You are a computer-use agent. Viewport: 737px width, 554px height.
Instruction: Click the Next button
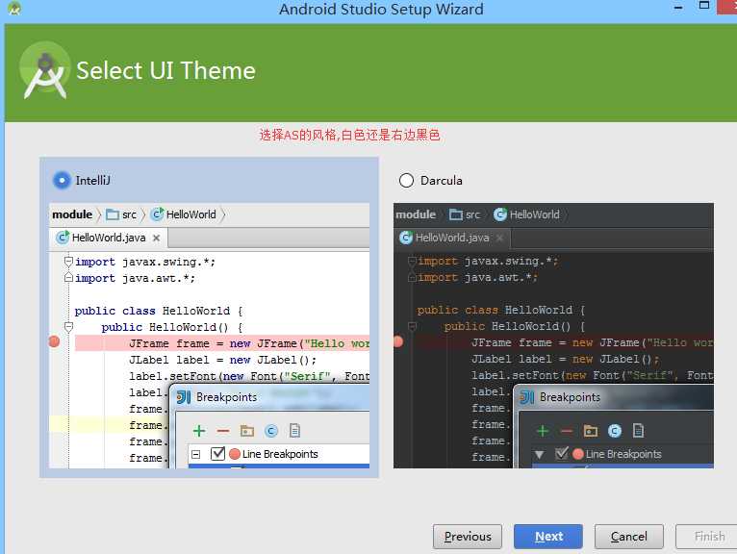(x=548, y=536)
